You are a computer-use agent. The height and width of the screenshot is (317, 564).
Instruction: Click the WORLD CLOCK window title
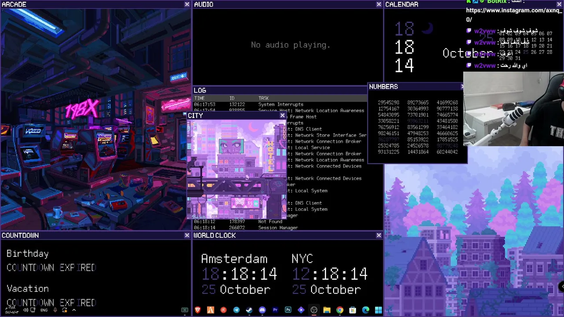coord(215,236)
